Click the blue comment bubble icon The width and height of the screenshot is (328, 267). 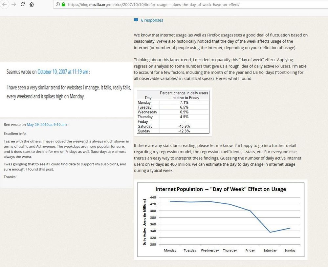(136, 20)
